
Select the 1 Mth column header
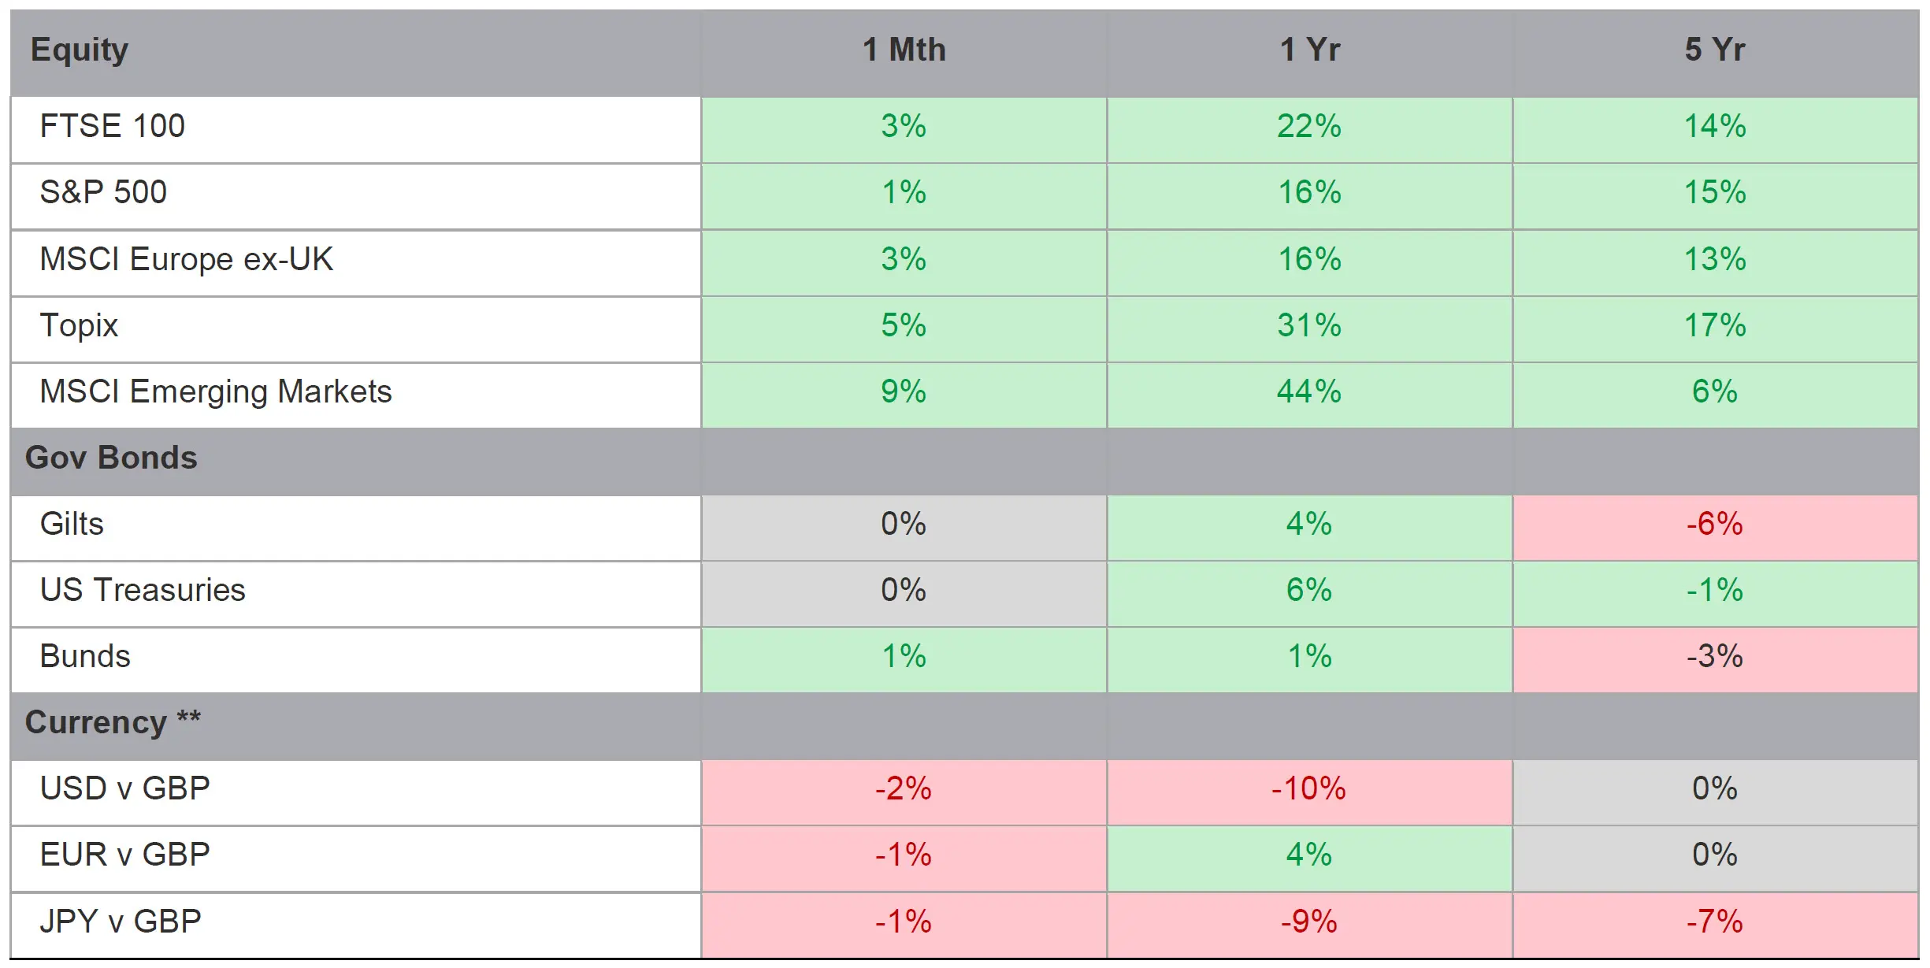tap(904, 50)
